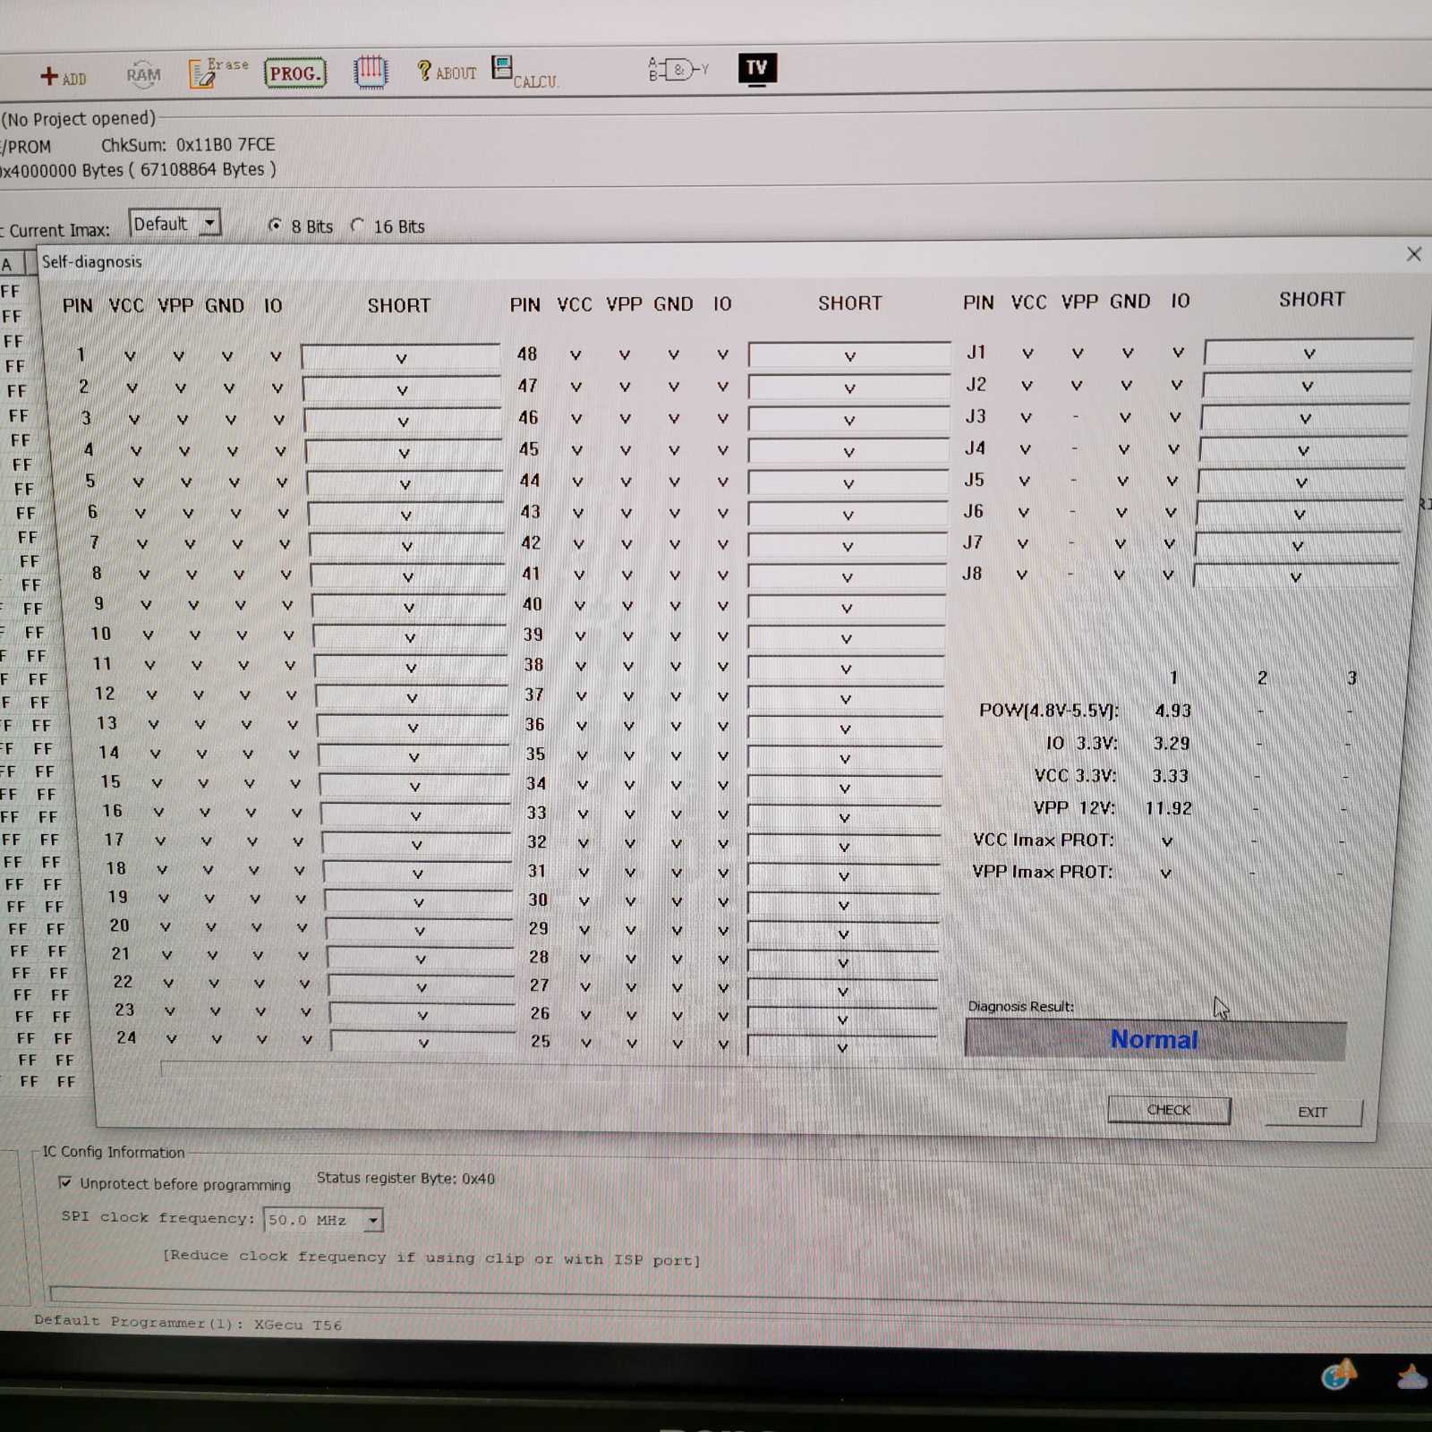Click the J1 SHORT result field
The image size is (1432, 1432).
(1308, 354)
